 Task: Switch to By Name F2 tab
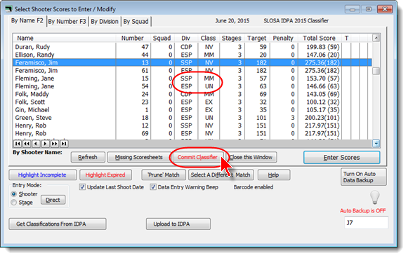click(27, 21)
